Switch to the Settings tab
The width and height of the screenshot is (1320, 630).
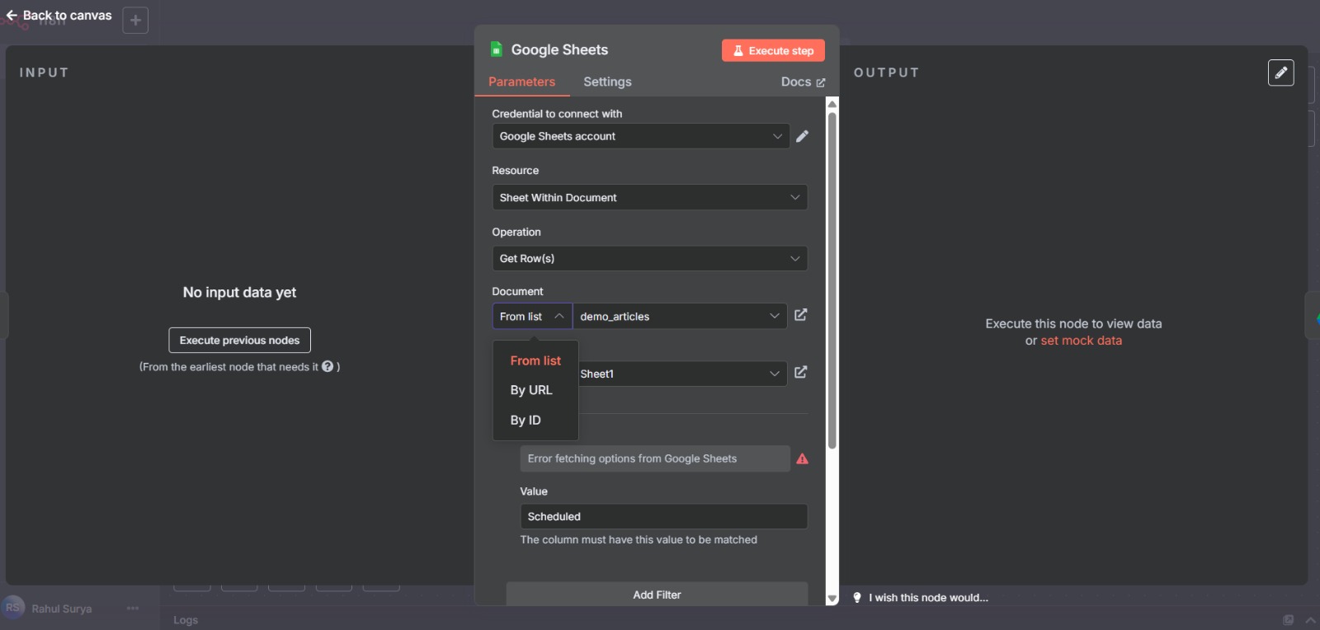pyautogui.click(x=607, y=82)
